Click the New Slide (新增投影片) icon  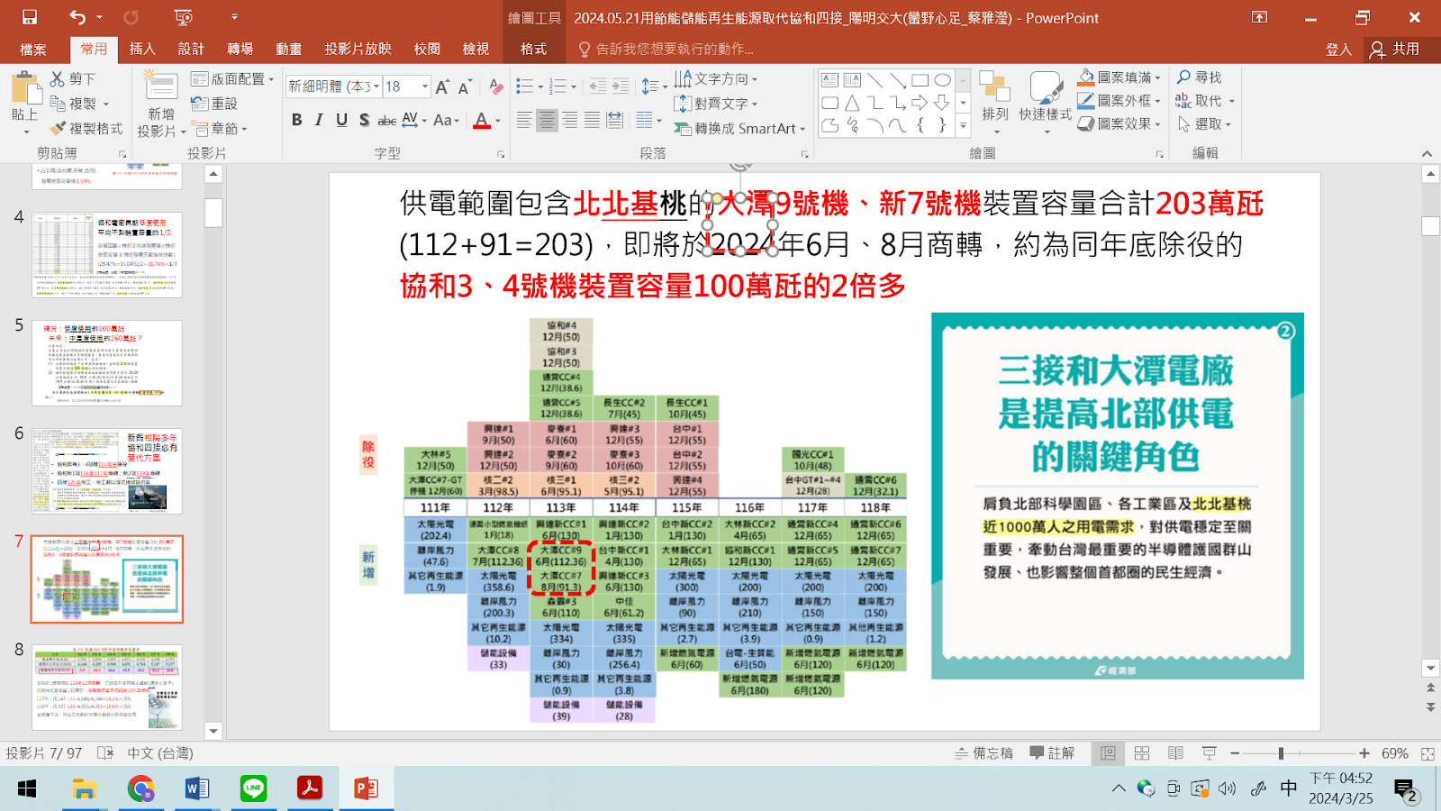[161, 86]
